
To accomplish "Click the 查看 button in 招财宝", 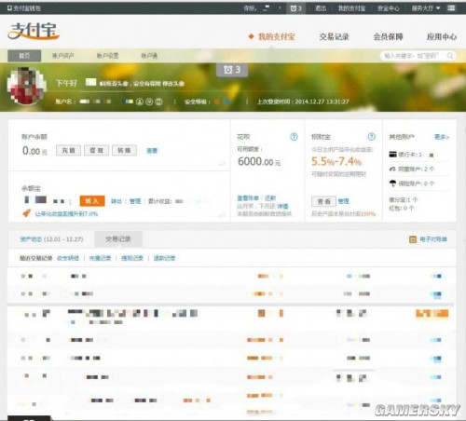I will [323, 201].
